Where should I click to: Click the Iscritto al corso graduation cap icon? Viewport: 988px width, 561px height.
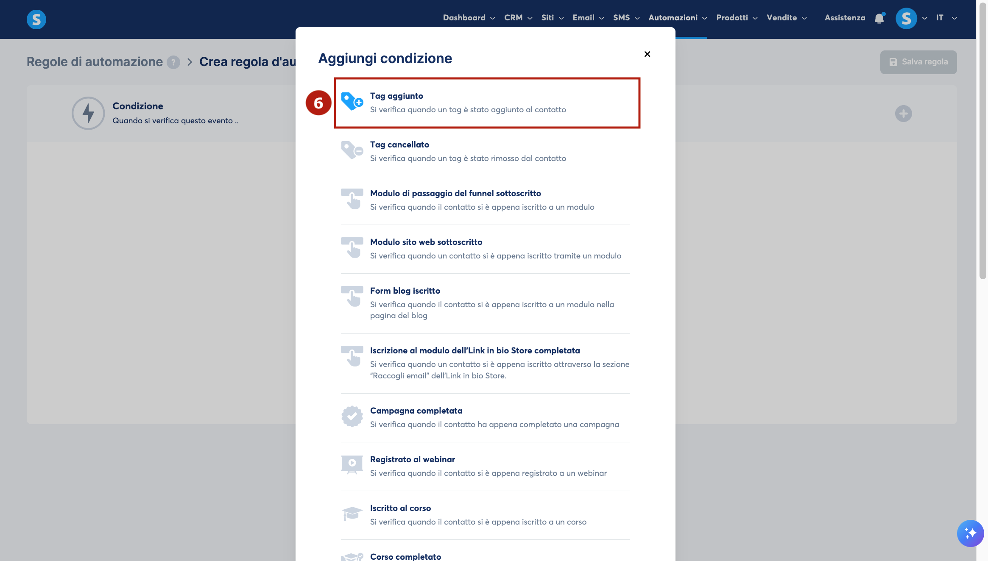click(352, 514)
